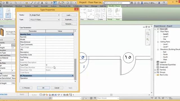Click the filter selection icon in status bar

point(170,98)
